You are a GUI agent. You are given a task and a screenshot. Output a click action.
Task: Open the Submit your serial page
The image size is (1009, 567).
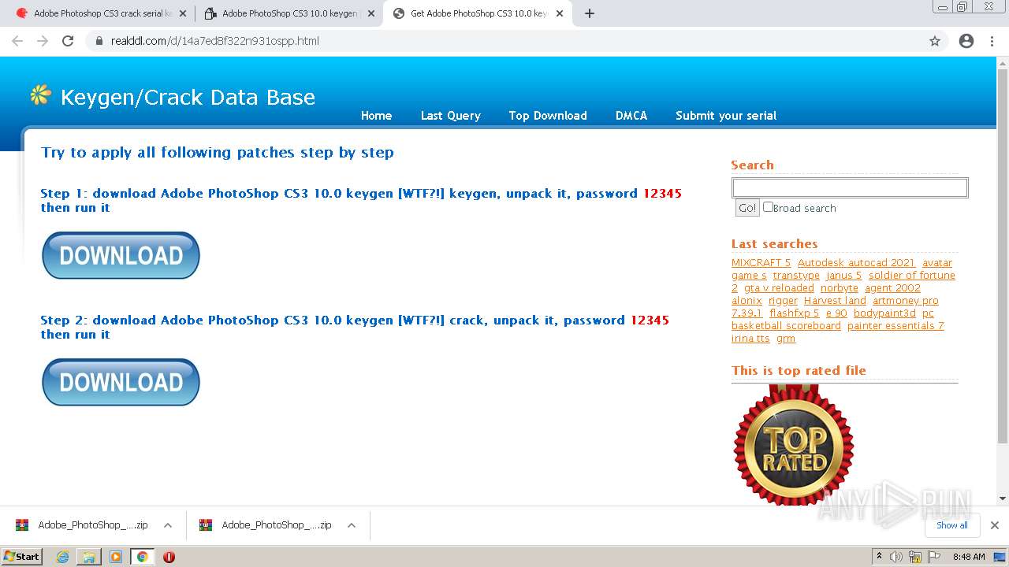pyautogui.click(x=726, y=115)
